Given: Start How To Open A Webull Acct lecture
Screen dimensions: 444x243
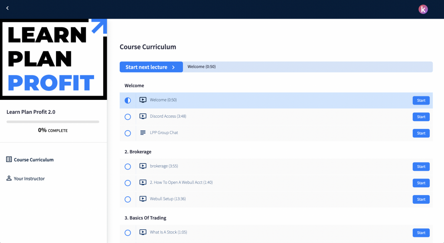Looking at the screenshot, I should pos(421,183).
